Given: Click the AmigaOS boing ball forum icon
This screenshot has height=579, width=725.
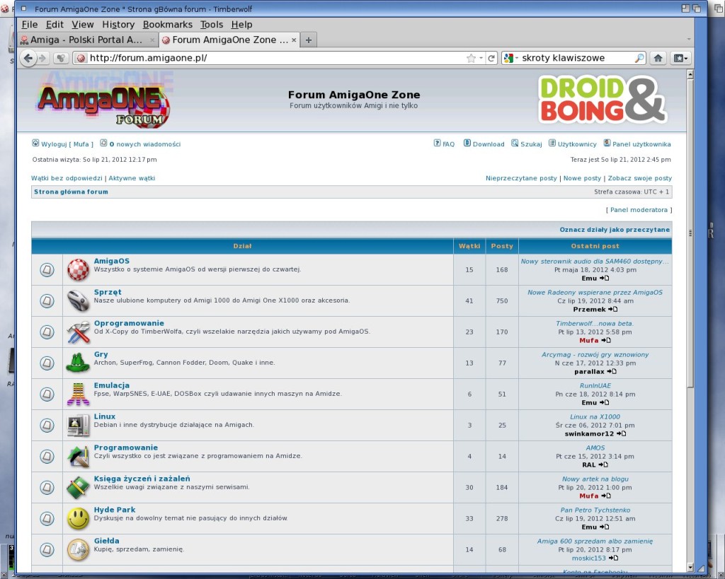Looking at the screenshot, I should [78, 269].
